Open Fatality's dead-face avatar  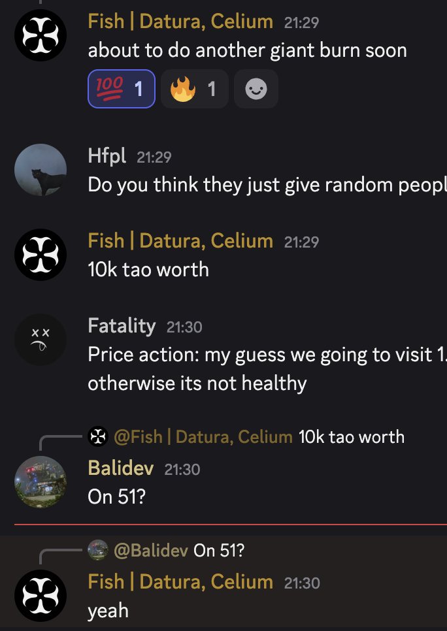pyautogui.click(x=41, y=340)
